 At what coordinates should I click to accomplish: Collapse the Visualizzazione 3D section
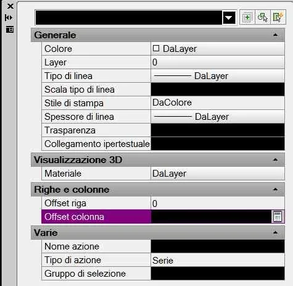tap(275, 160)
